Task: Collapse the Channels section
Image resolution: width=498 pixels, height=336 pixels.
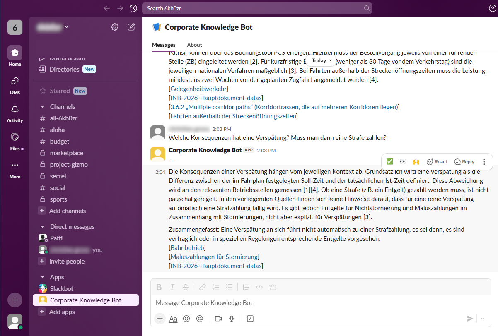Action: (42, 107)
